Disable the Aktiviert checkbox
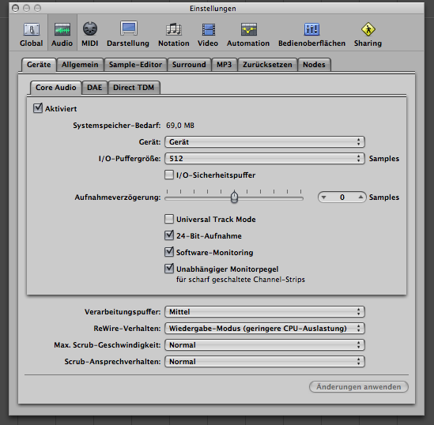This screenshot has width=434, height=425. (x=38, y=108)
